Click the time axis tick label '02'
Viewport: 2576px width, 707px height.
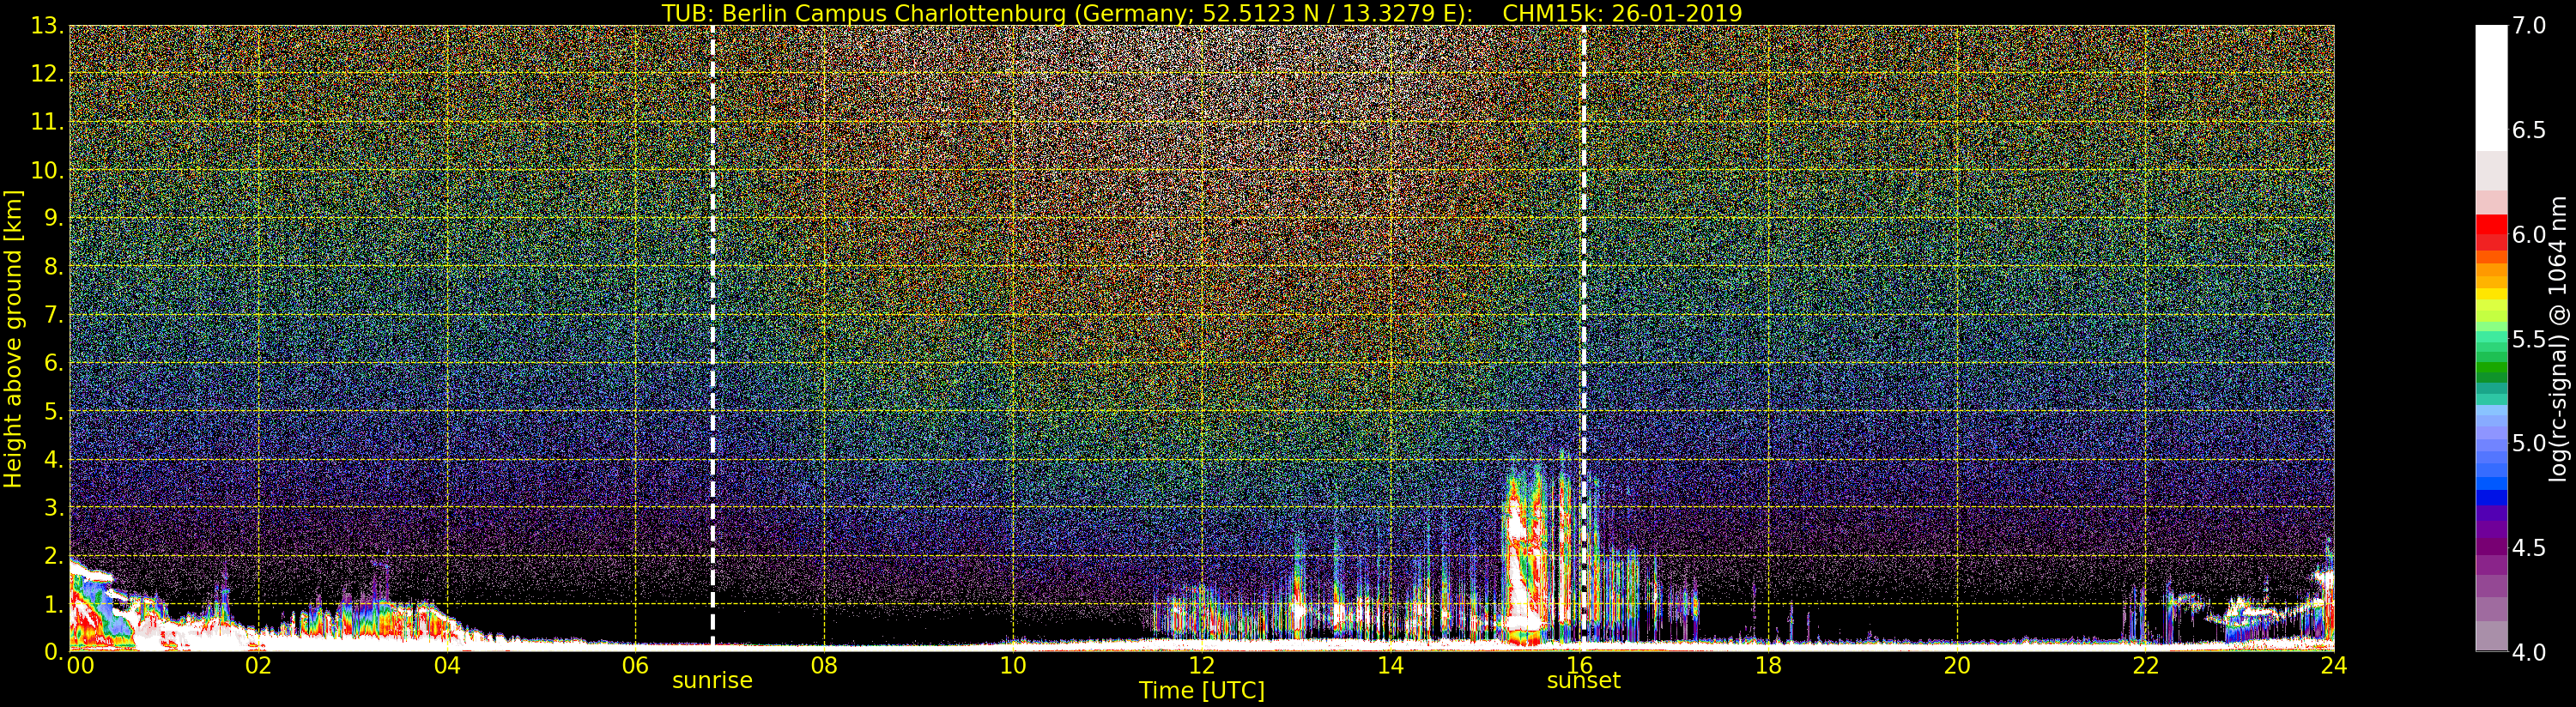click(x=258, y=666)
